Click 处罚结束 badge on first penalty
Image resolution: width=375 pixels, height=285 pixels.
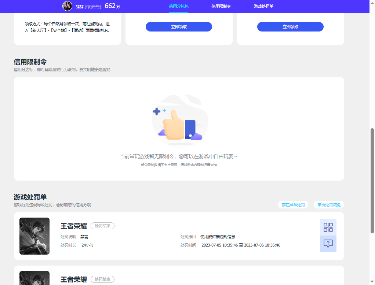point(102,226)
